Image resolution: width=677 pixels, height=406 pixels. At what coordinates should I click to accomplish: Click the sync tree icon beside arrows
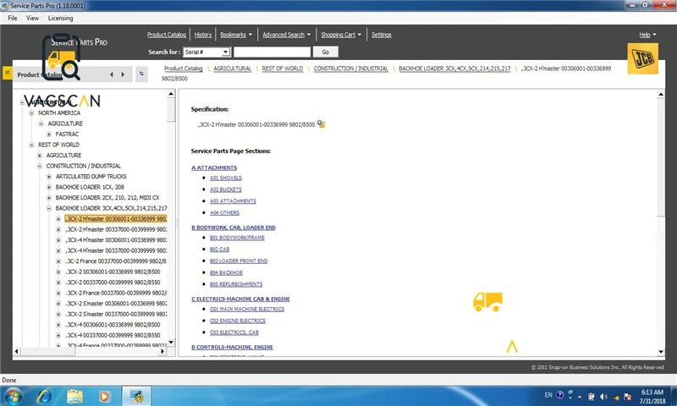(141, 74)
